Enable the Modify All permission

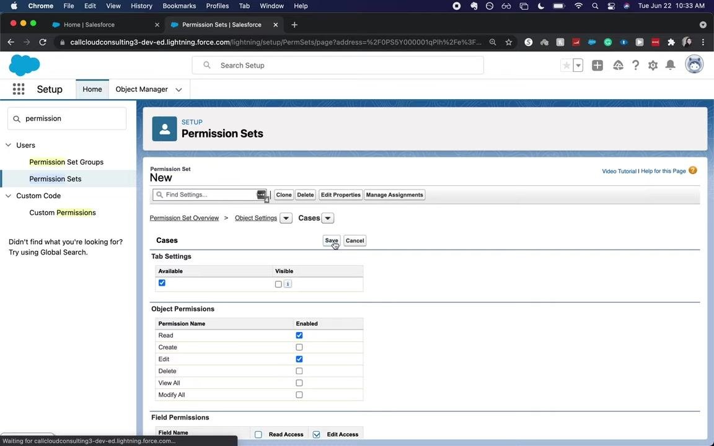pyautogui.click(x=299, y=395)
